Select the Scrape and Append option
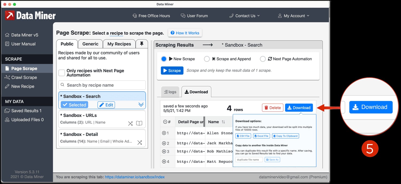Screen dimensions: 401x184 (x=207, y=59)
